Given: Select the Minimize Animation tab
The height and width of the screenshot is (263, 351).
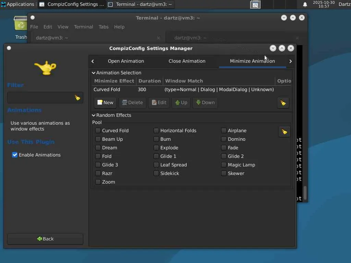Looking at the screenshot, I should (252, 61).
